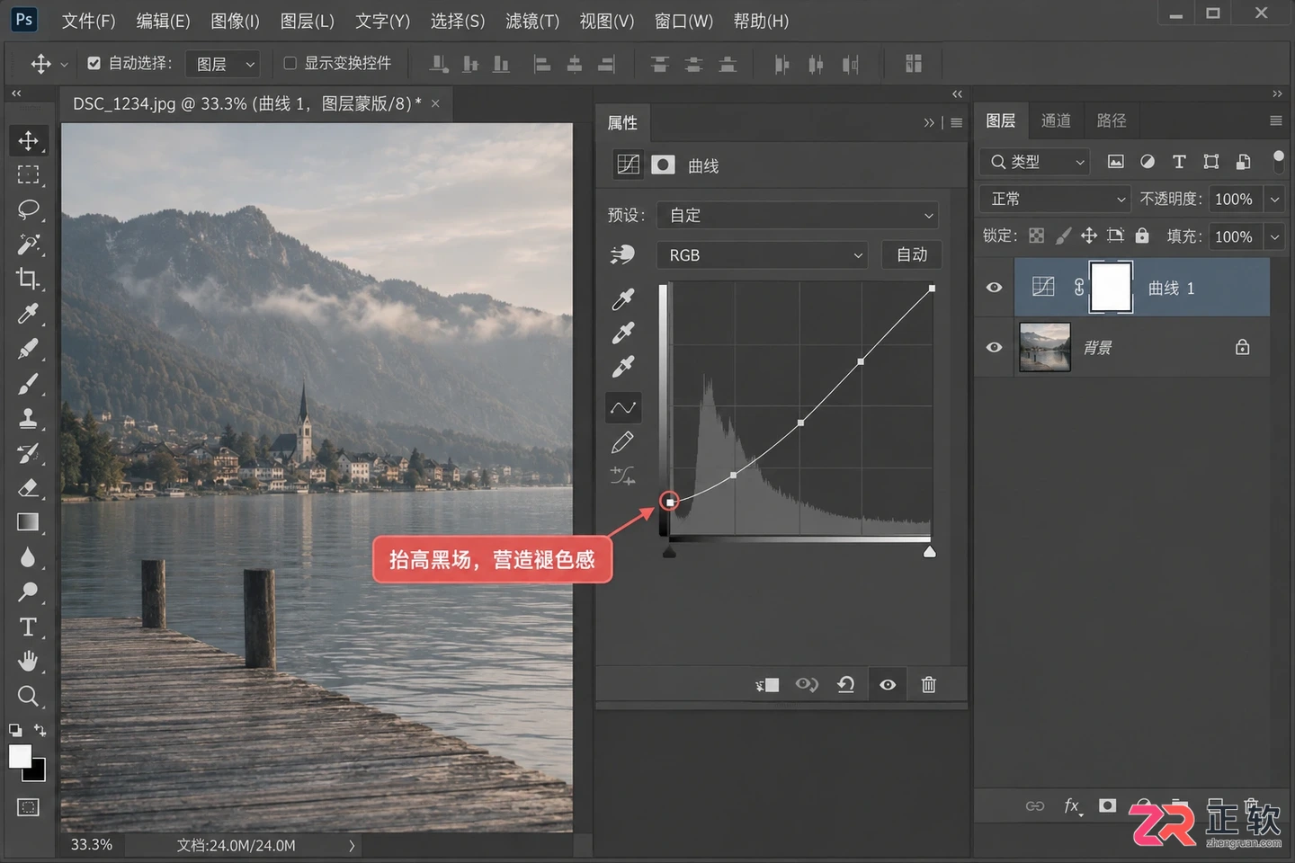Toggle the Auto-Select checkbox
This screenshot has height=863, width=1295.
[x=94, y=63]
